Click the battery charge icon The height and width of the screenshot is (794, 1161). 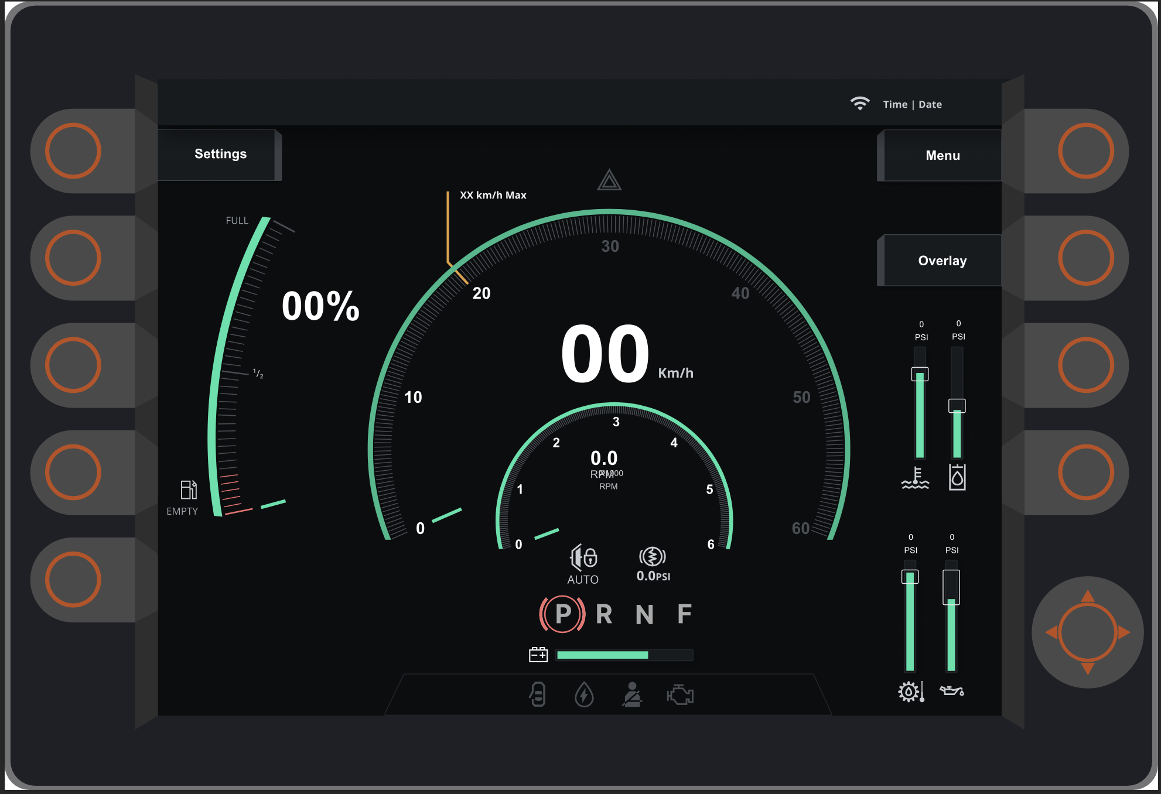(538, 655)
